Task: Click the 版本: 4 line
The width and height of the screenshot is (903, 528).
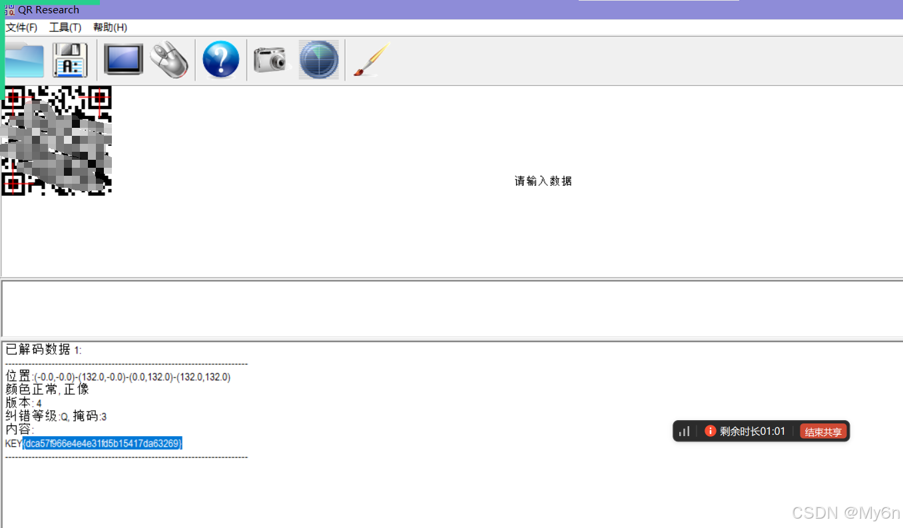Action: coord(23,403)
